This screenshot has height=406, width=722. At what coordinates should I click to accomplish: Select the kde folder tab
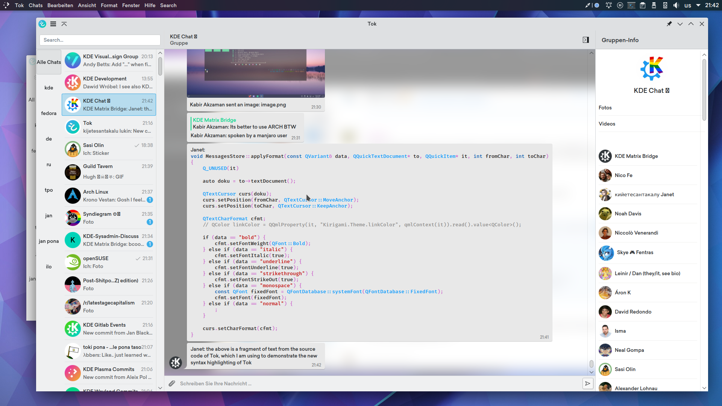coord(49,88)
